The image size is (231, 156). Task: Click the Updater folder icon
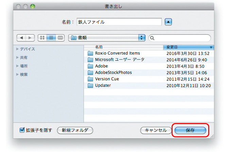(90, 85)
